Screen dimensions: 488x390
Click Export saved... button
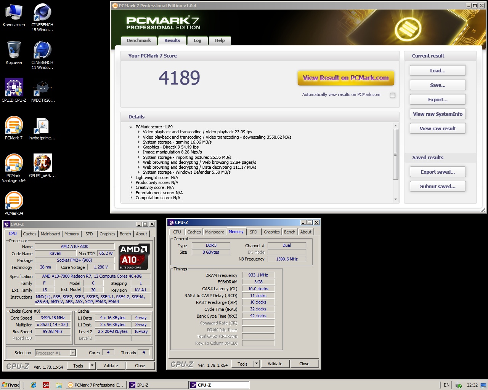438,172
